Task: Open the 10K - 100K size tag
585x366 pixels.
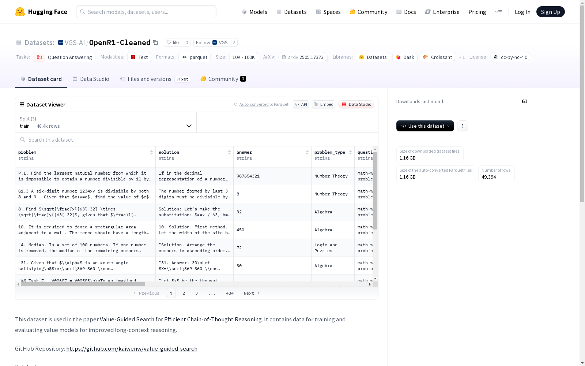Action: click(x=244, y=57)
